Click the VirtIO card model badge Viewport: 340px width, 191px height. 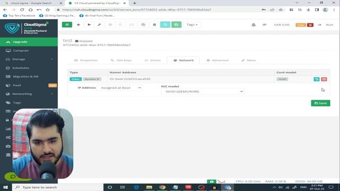(282, 79)
